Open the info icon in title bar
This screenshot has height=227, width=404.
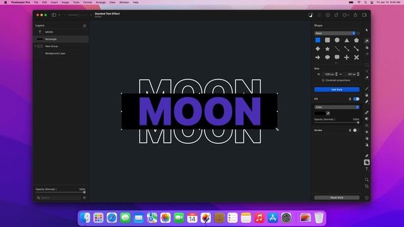tap(328, 15)
